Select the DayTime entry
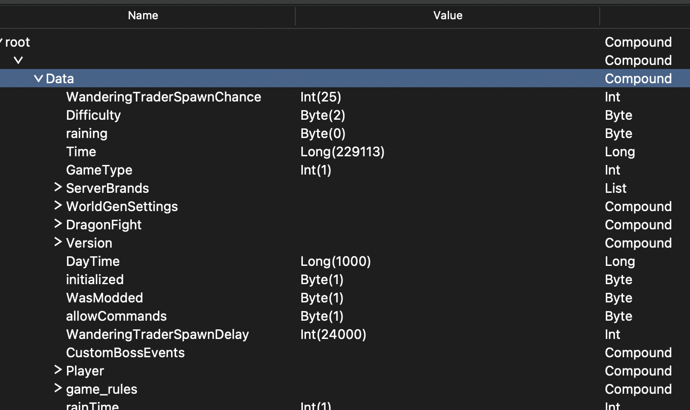 coord(93,261)
